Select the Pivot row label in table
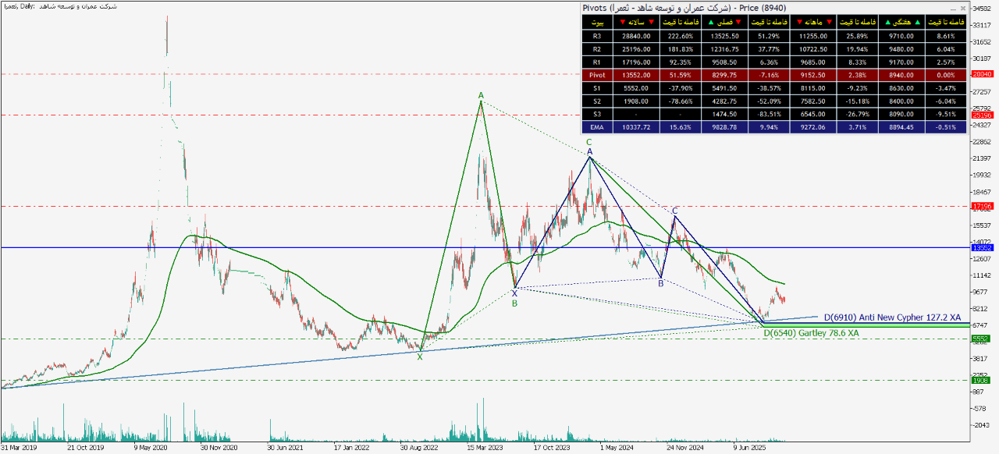 click(x=597, y=75)
